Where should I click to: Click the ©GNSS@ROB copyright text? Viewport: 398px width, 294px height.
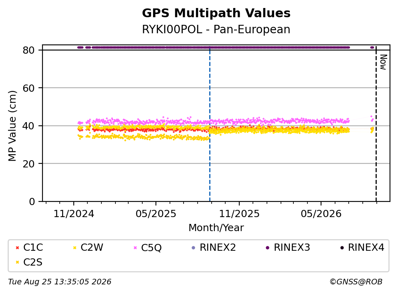click(356, 282)
